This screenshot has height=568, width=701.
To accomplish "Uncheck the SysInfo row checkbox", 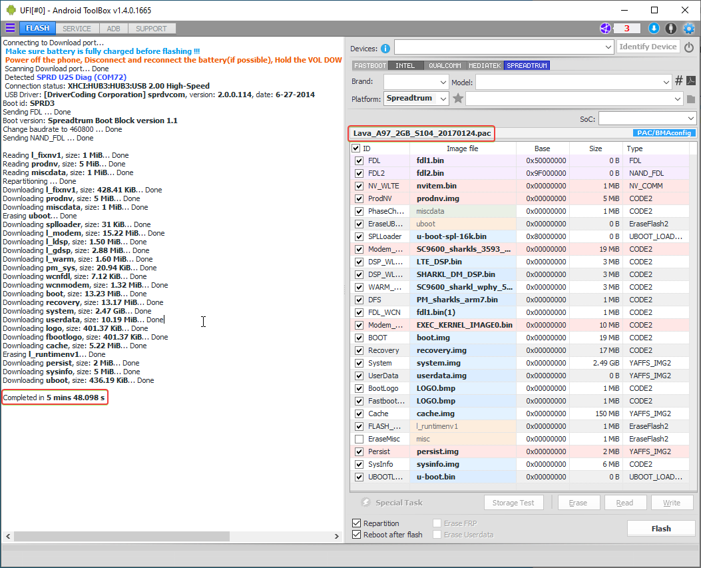I will click(x=359, y=464).
